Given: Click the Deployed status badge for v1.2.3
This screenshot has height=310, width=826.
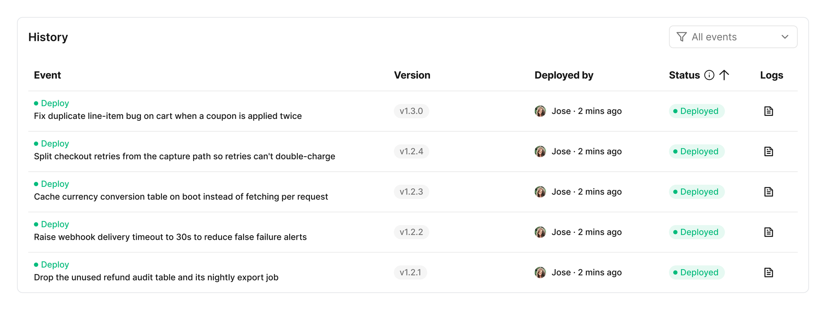Looking at the screenshot, I should tap(697, 192).
